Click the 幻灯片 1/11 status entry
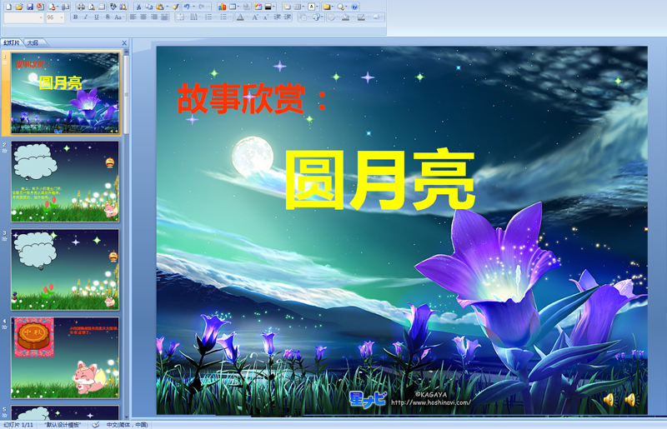 [x=18, y=425]
